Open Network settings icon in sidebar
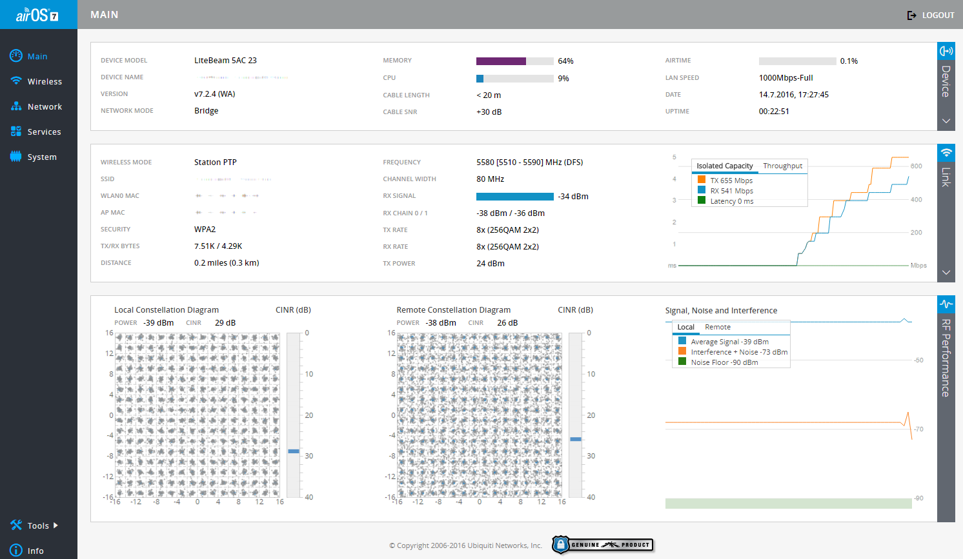This screenshot has height=559, width=963. click(x=16, y=106)
